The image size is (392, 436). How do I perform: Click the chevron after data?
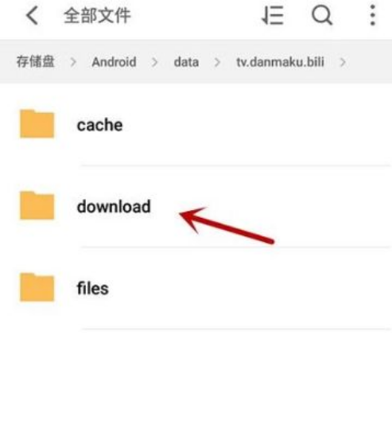point(217,62)
